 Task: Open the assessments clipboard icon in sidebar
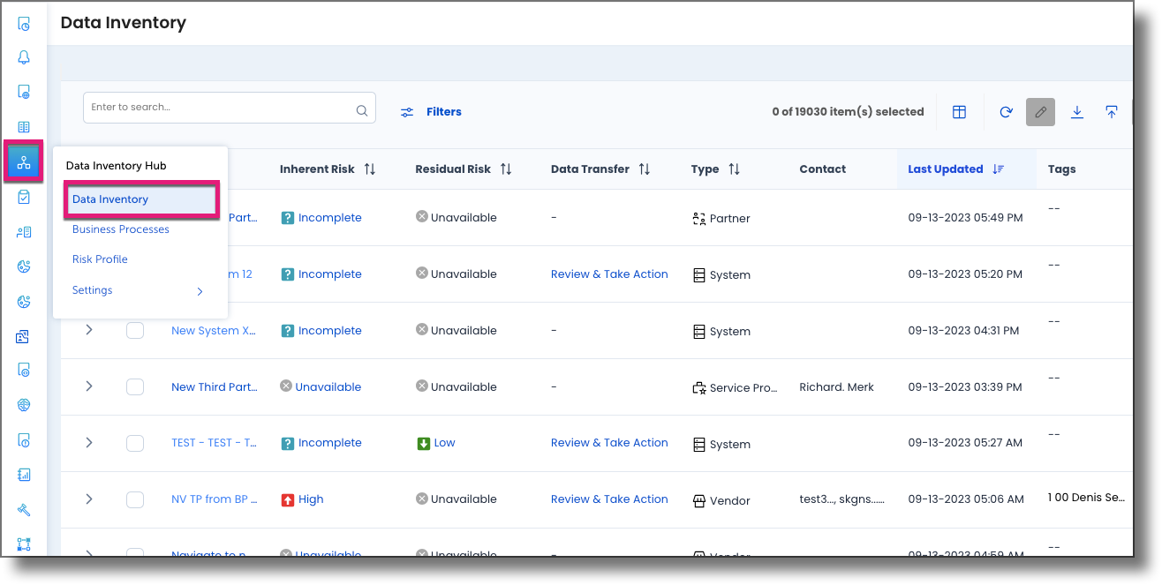[24, 197]
